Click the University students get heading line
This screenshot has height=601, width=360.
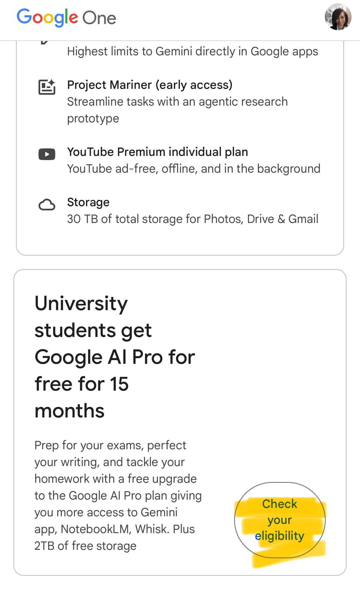[93, 317]
